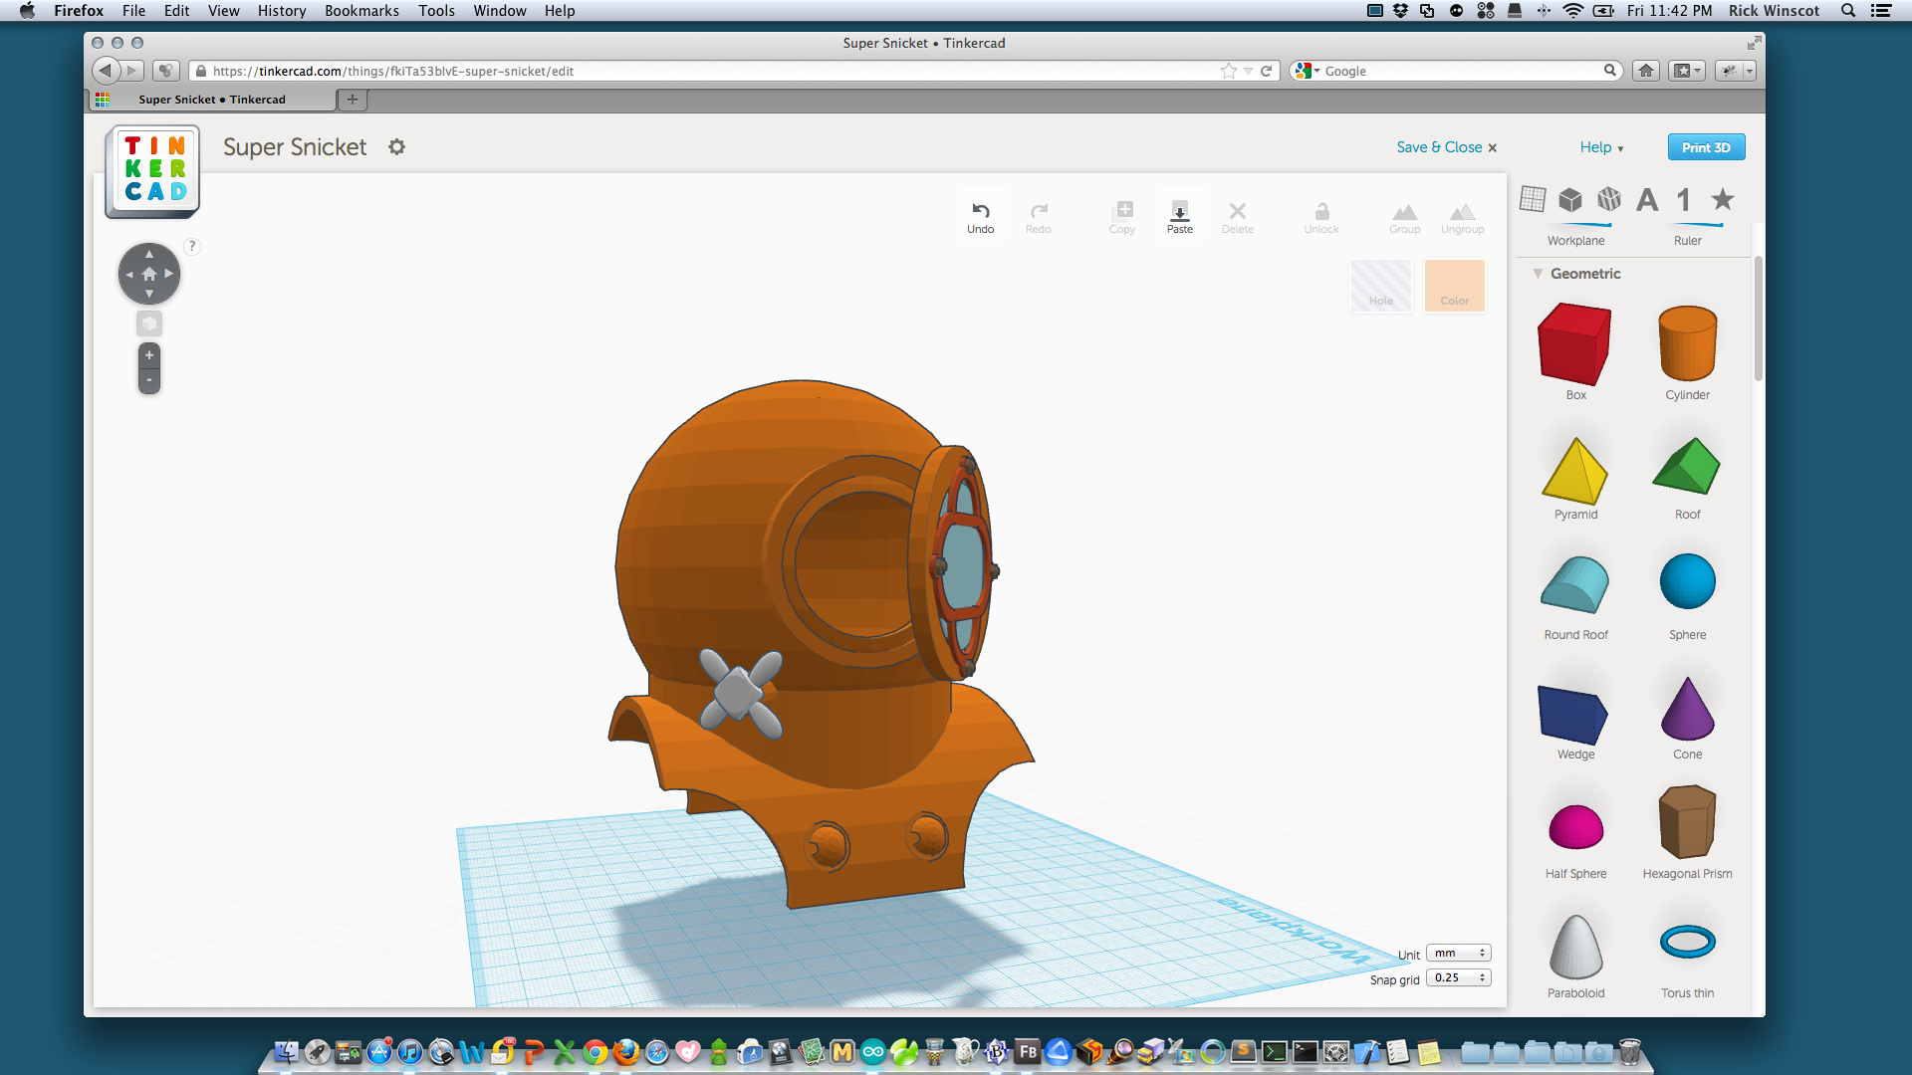The width and height of the screenshot is (1912, 1075).
Task: Click the Tinkercad logo
Action: [x=152, y=170]
